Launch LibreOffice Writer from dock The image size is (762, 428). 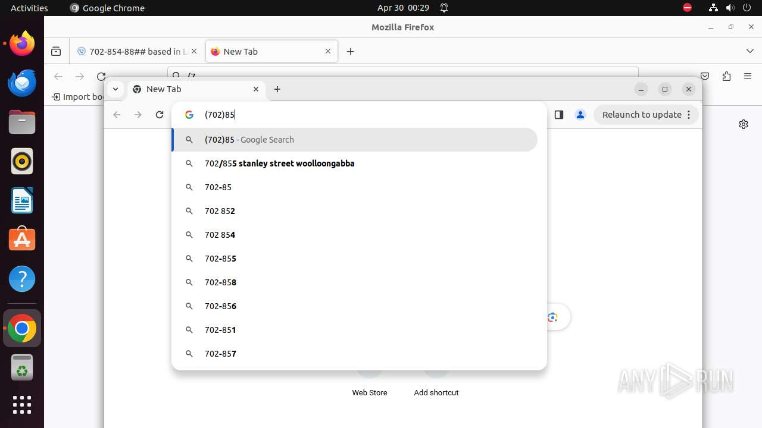coord(22,200)
